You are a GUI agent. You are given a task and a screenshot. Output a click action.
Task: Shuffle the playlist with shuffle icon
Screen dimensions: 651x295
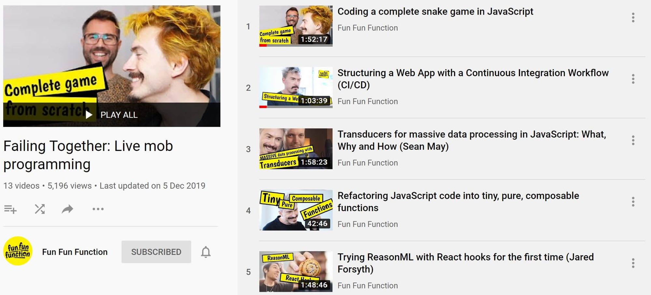(40, 209)
